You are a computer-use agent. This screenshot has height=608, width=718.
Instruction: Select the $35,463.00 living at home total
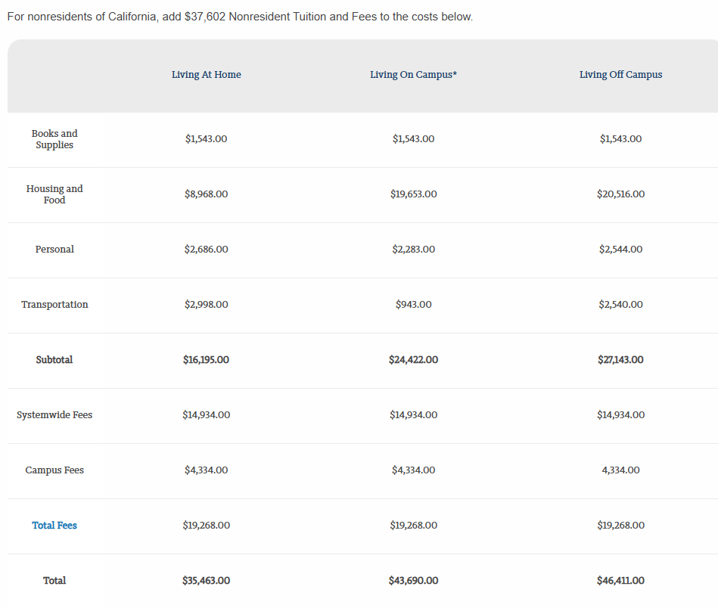tap(206, 581)
